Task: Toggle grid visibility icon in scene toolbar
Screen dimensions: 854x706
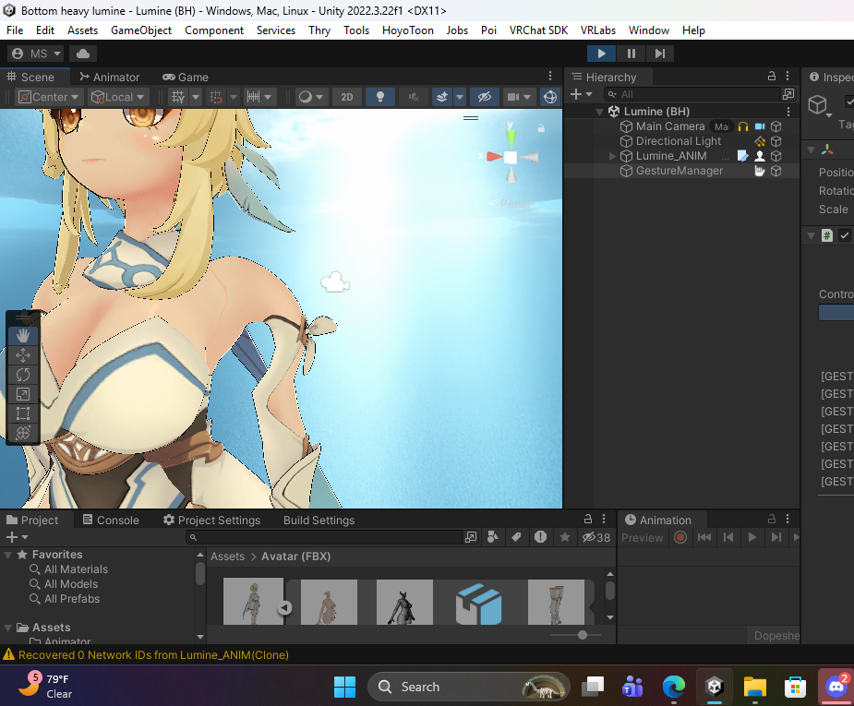Action: pos(178,97)
